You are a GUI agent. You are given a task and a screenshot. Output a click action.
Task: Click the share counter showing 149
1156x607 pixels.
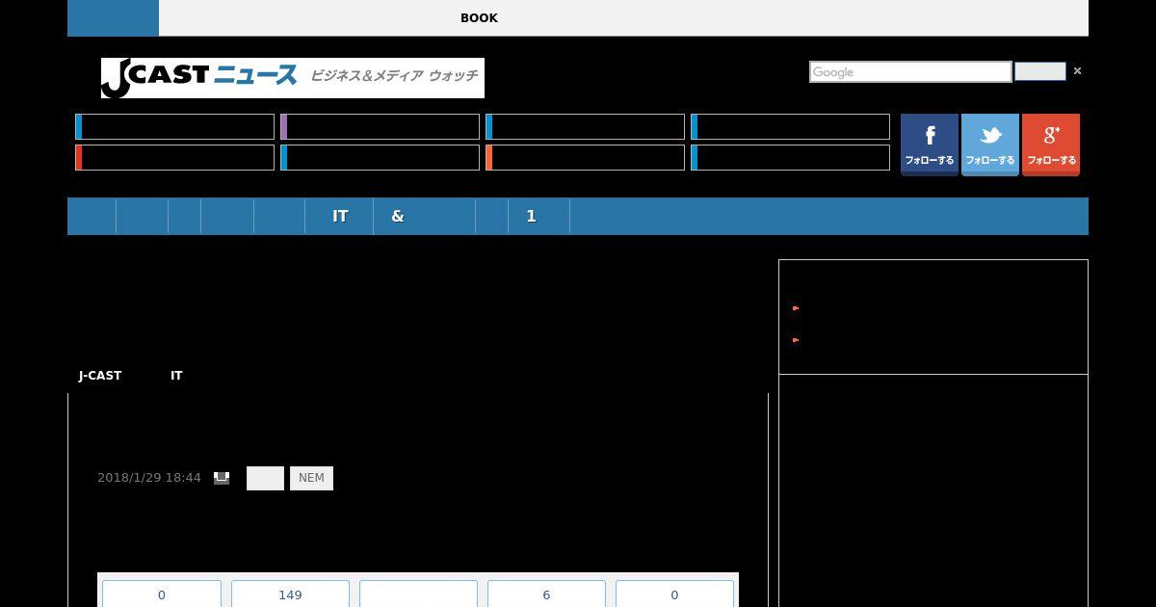click(x=290, y=594)
